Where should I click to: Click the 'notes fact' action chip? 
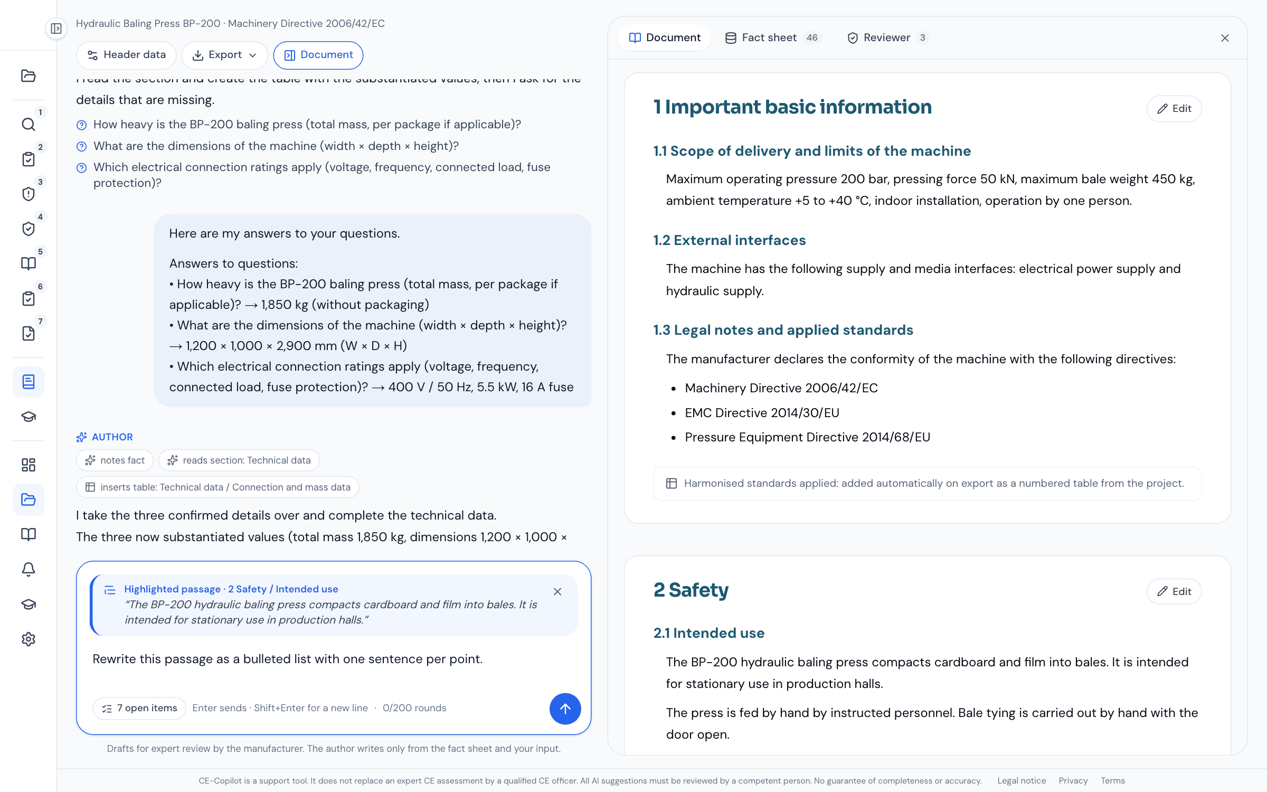(x=115, y=460)
